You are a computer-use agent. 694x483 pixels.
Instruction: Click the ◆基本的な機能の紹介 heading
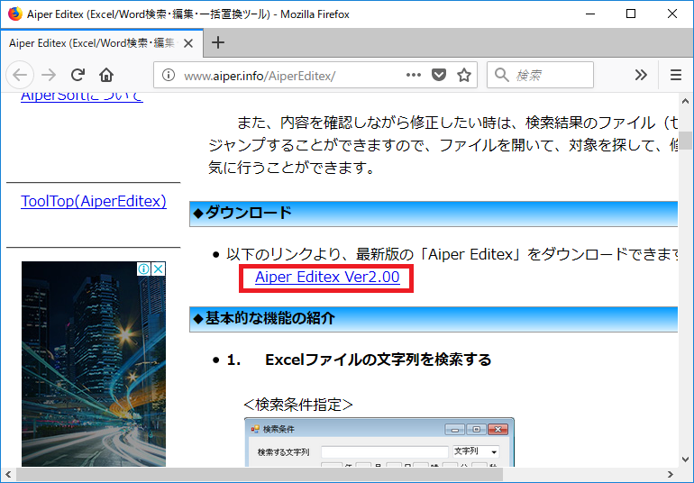(x=264, y=318)
